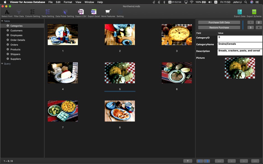Click the Select Font toolbar icon
The image size is (263, 164).
[x=7, y=12]
